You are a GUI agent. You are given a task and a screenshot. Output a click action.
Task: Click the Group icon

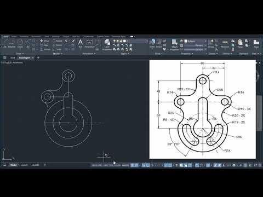211,43
